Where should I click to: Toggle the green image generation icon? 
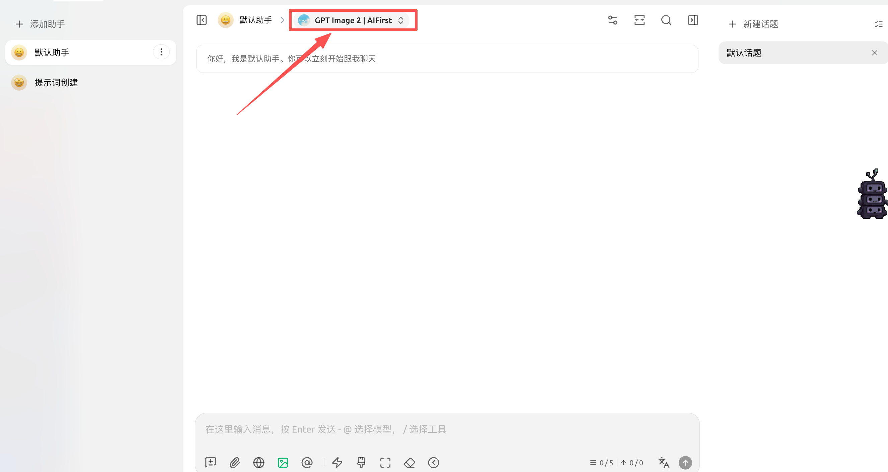click(283, 462)
